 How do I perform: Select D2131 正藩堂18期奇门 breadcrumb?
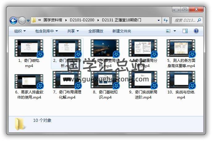tap(121, 20)
